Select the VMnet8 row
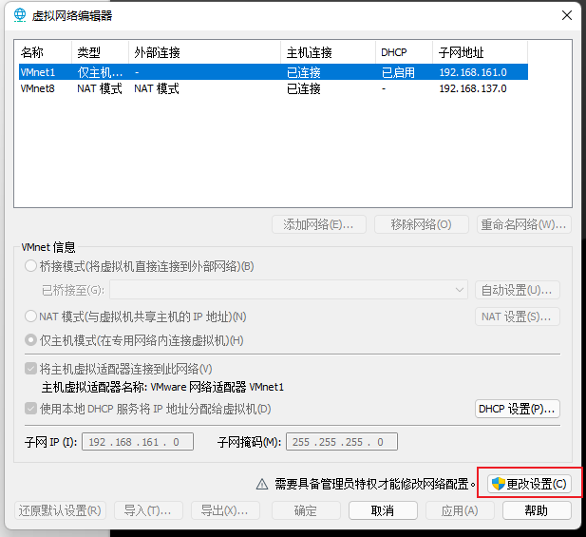 pos(274,88)
